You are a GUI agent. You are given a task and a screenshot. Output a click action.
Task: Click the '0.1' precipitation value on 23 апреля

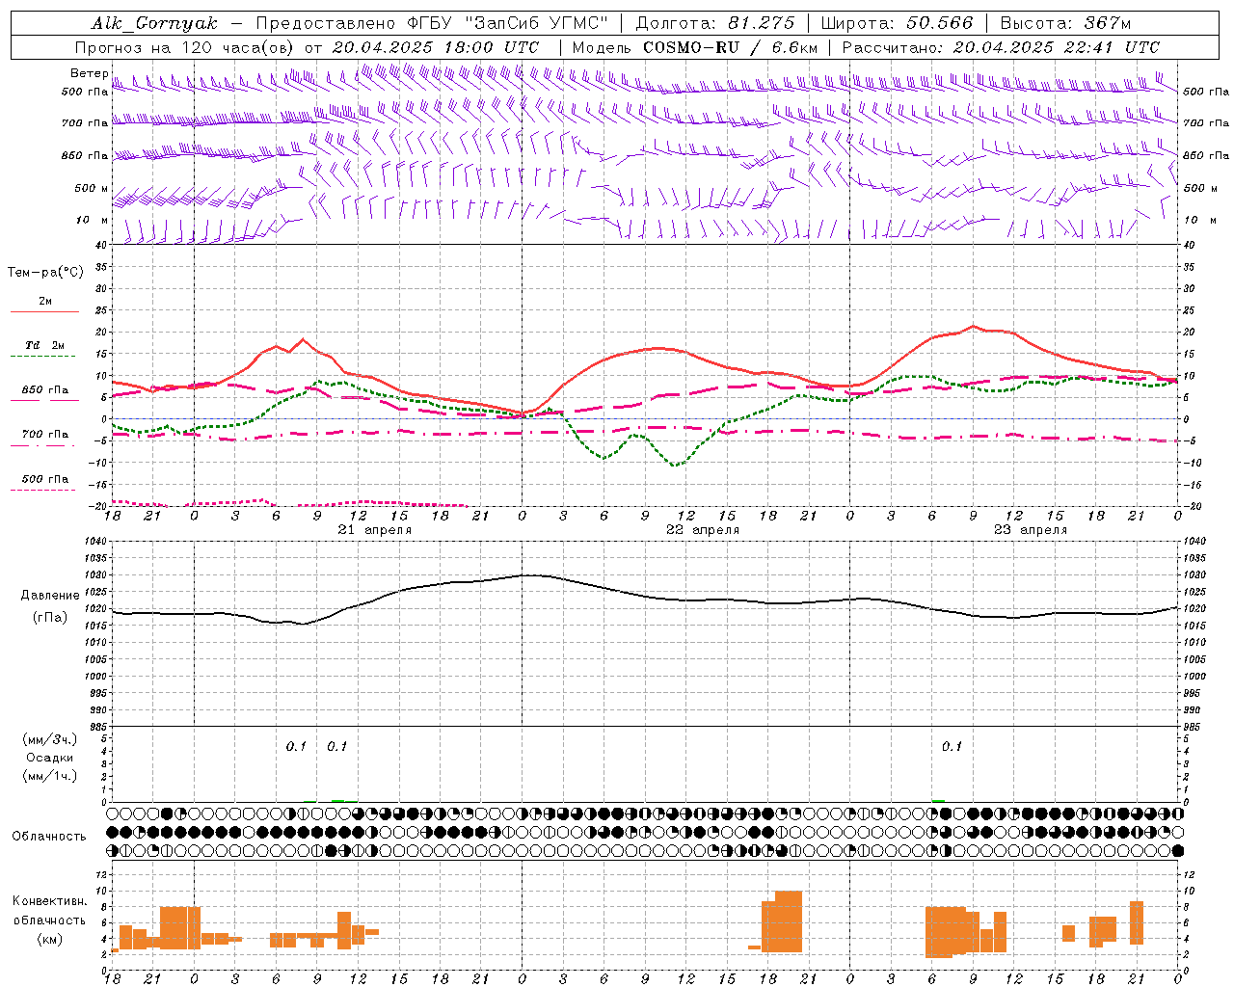tap(952, 746)
